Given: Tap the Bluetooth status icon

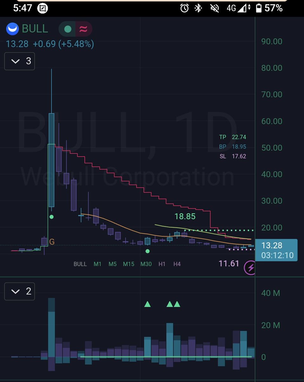Looking at the screenshot, I should pos(199,8).
